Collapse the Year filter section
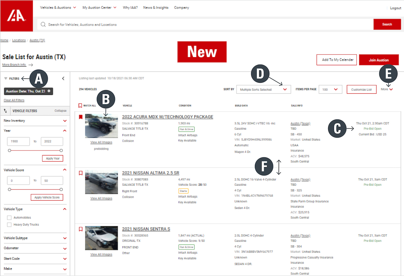Image resolution: width=404 pixels, height=276 pixels. pos(65,131)
